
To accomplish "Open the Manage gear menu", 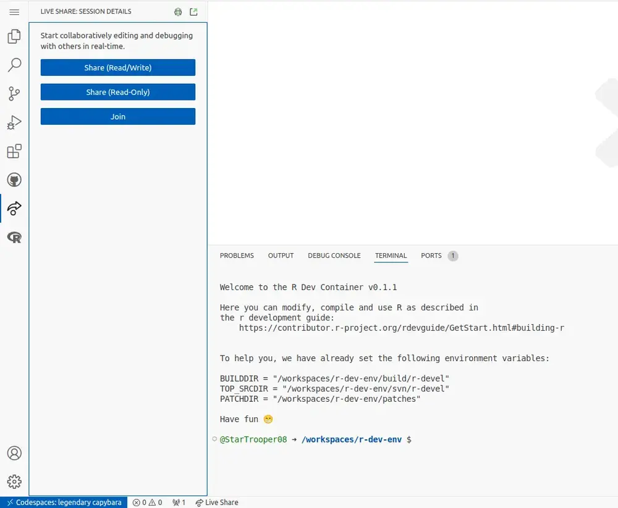I will (x=14, y=481).
